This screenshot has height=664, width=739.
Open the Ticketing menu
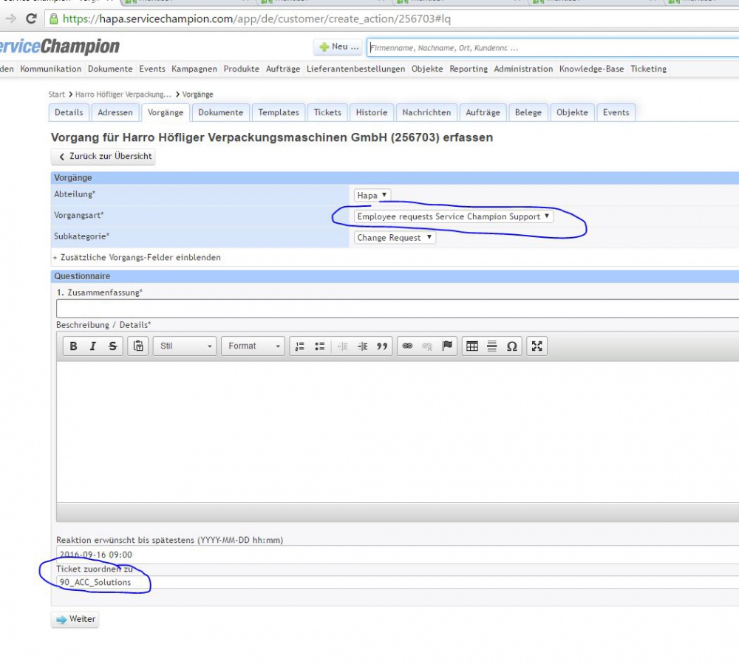(x=649, y=69)
